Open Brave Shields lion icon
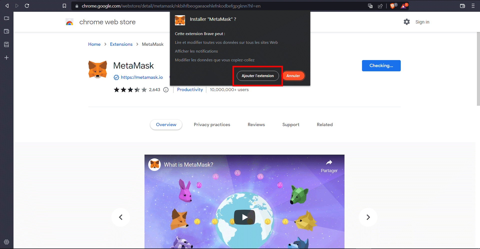480x249 pixels. [393, 6]
